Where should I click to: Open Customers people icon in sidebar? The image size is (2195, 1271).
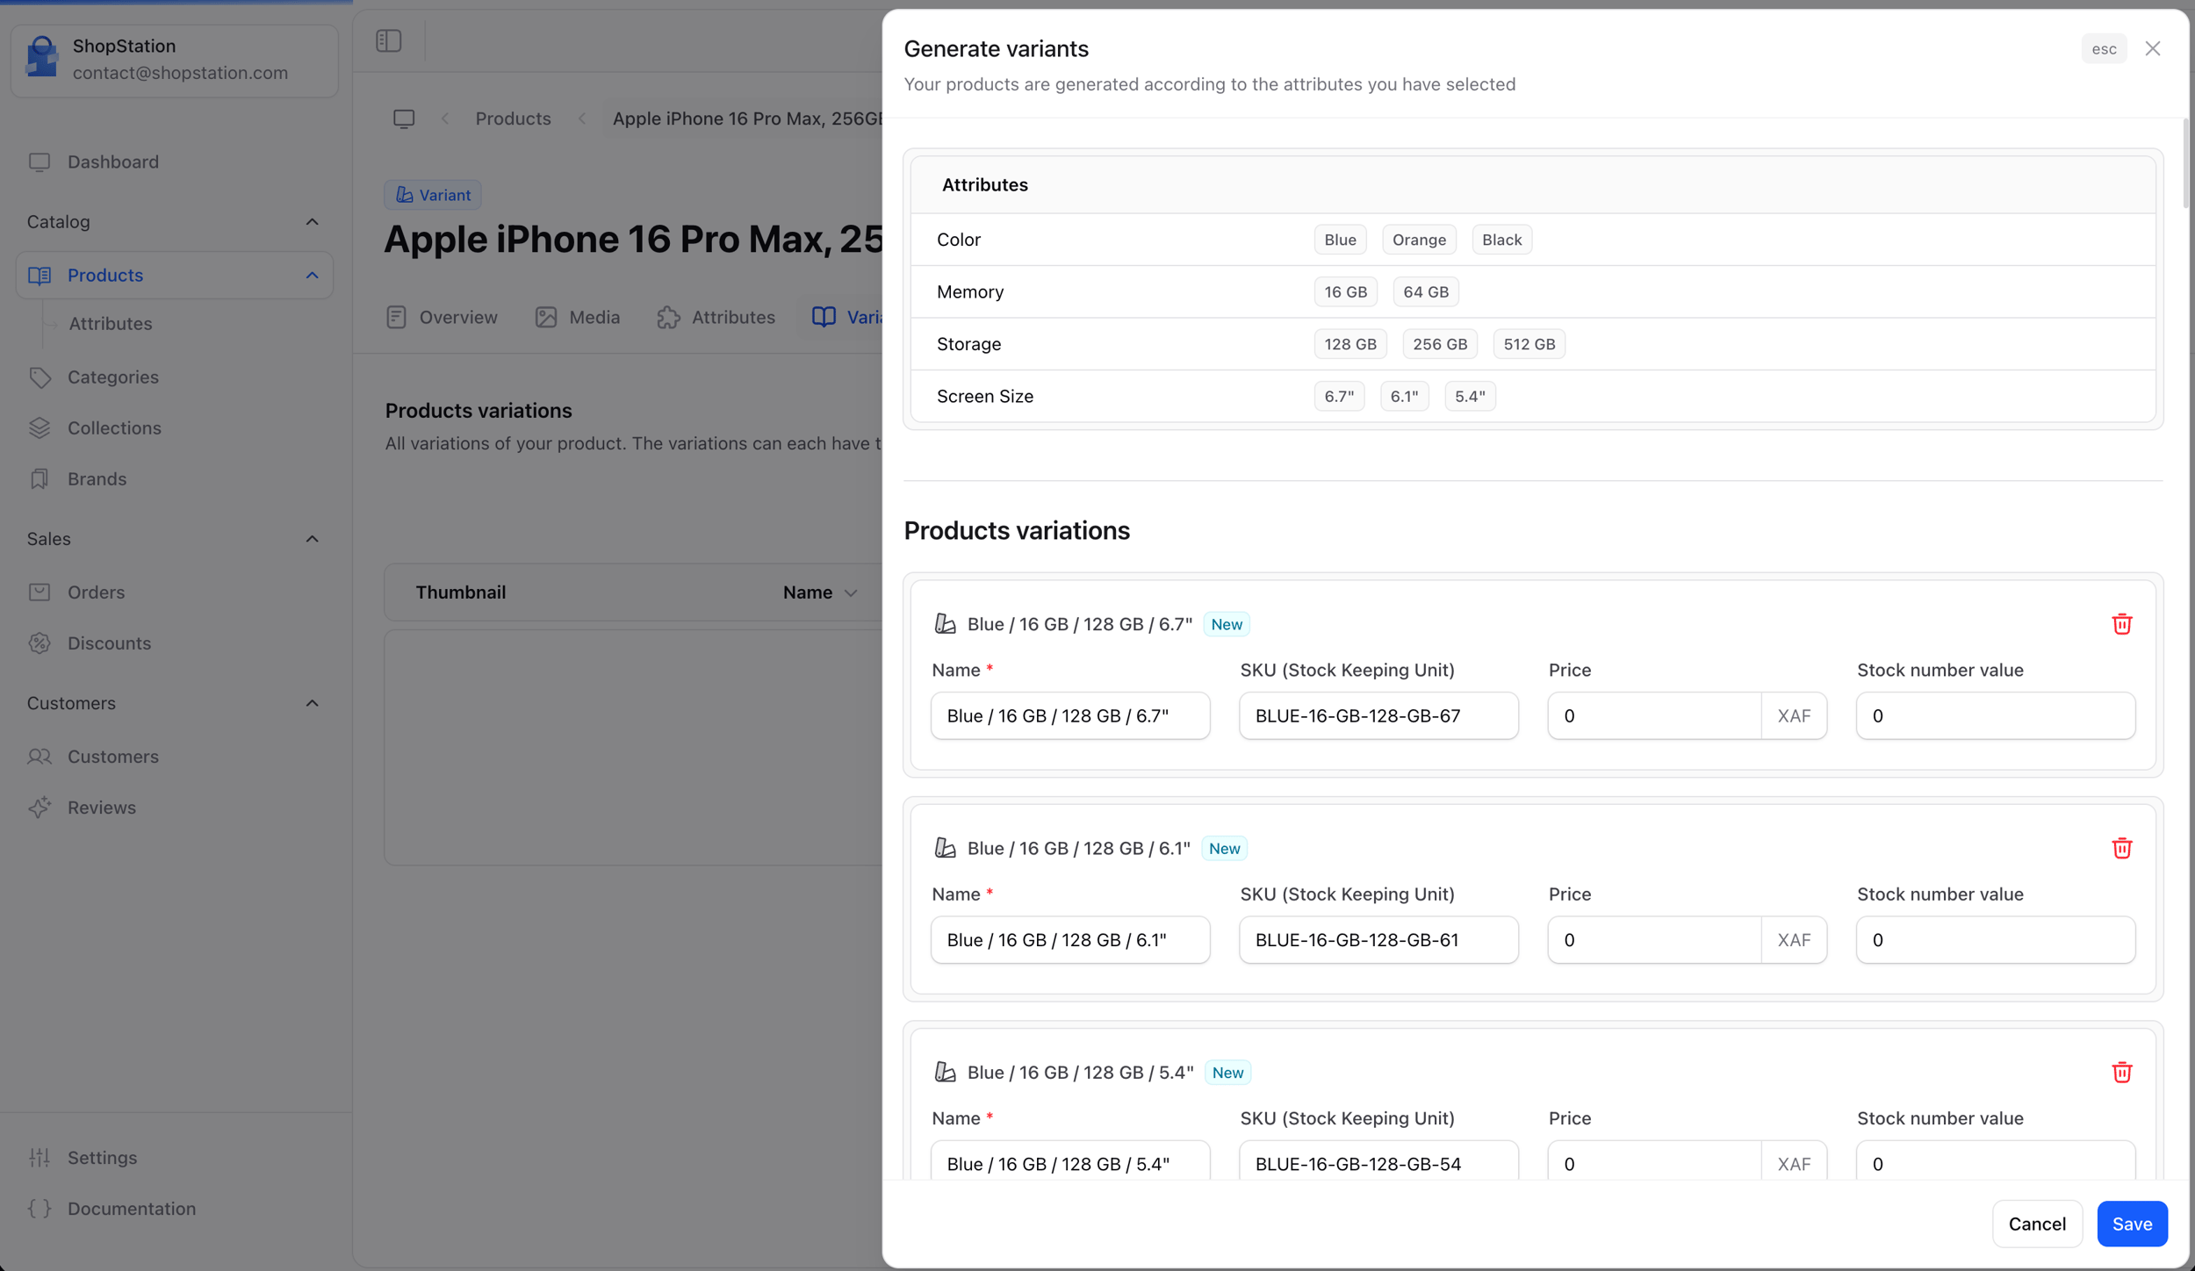[40, 756]
